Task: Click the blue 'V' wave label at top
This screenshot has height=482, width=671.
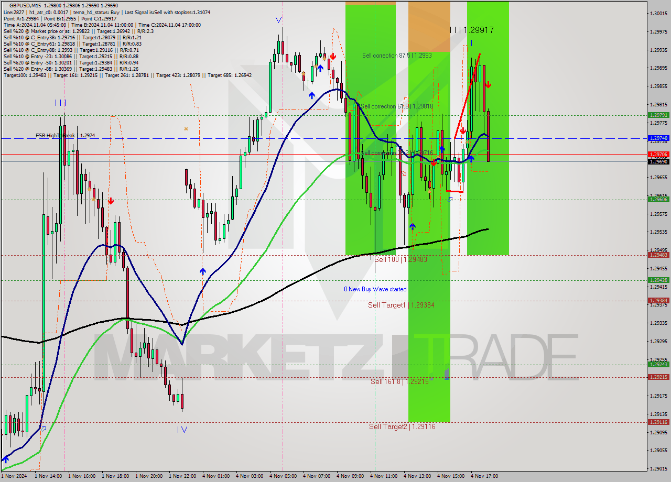Action: click(278, 20)
